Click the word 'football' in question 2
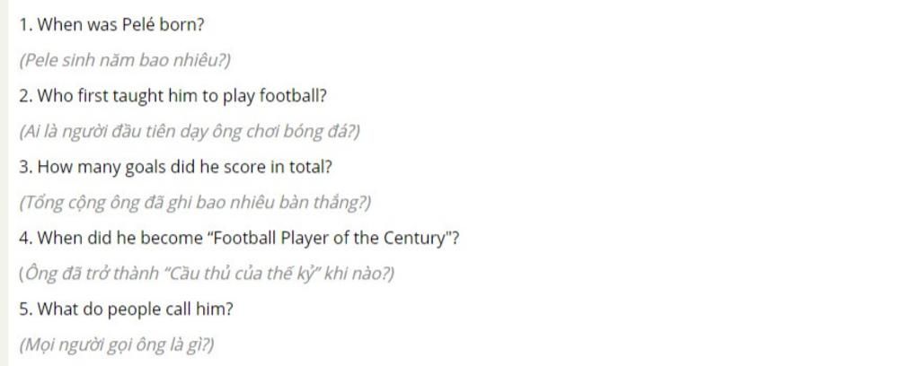Viewport: 920px width, 366px height. tap(290, 96)
